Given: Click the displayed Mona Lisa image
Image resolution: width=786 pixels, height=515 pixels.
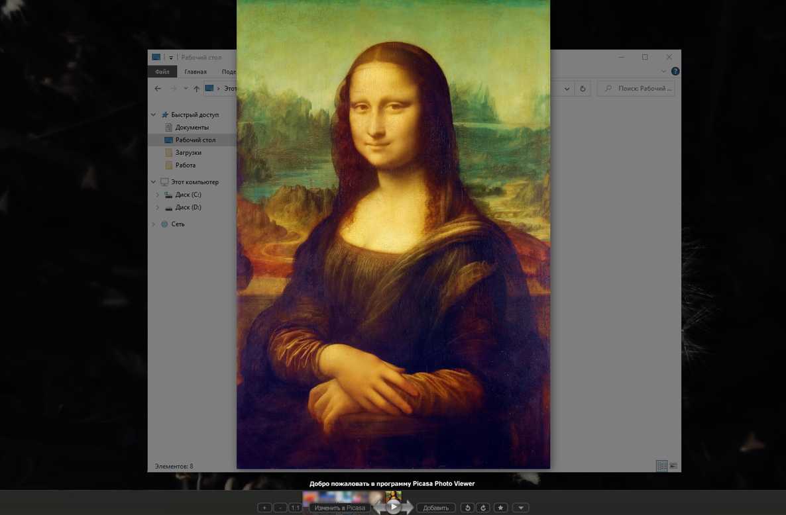Looking at the screenshot, I should pyautogui.click(x=393, y=234).
